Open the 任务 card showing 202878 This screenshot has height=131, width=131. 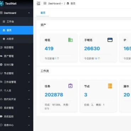click(59, 96)
